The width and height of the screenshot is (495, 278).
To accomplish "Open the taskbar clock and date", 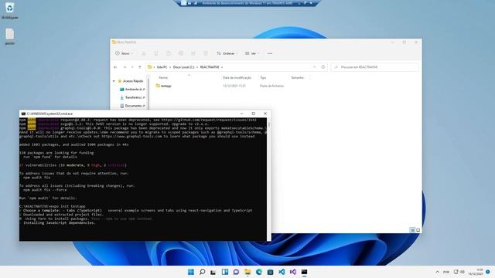I will [476, 272].
